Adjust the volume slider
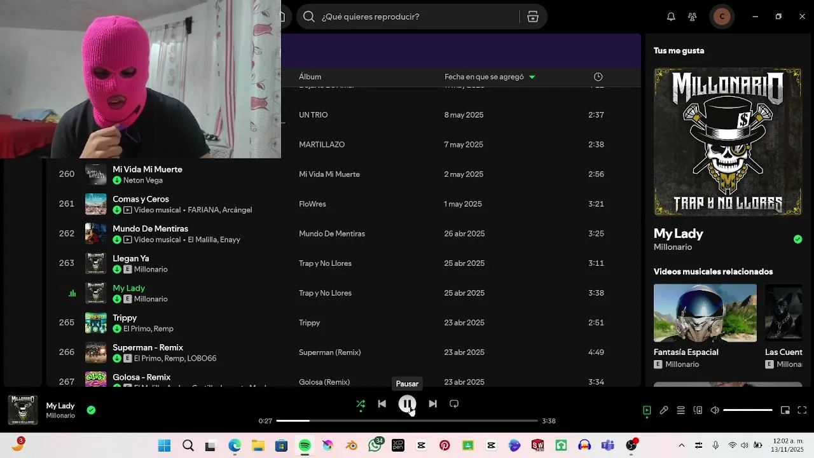This screenshot has height=458, width=814. 748,410
